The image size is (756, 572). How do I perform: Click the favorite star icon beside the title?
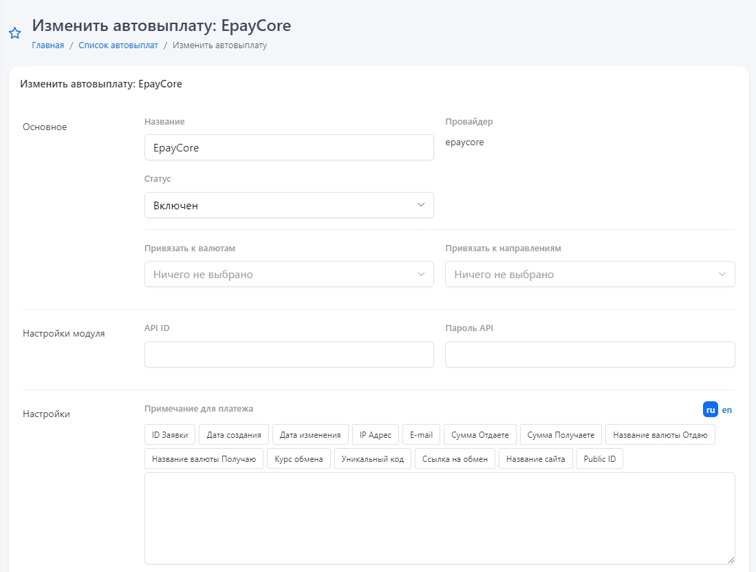(14, 33)
